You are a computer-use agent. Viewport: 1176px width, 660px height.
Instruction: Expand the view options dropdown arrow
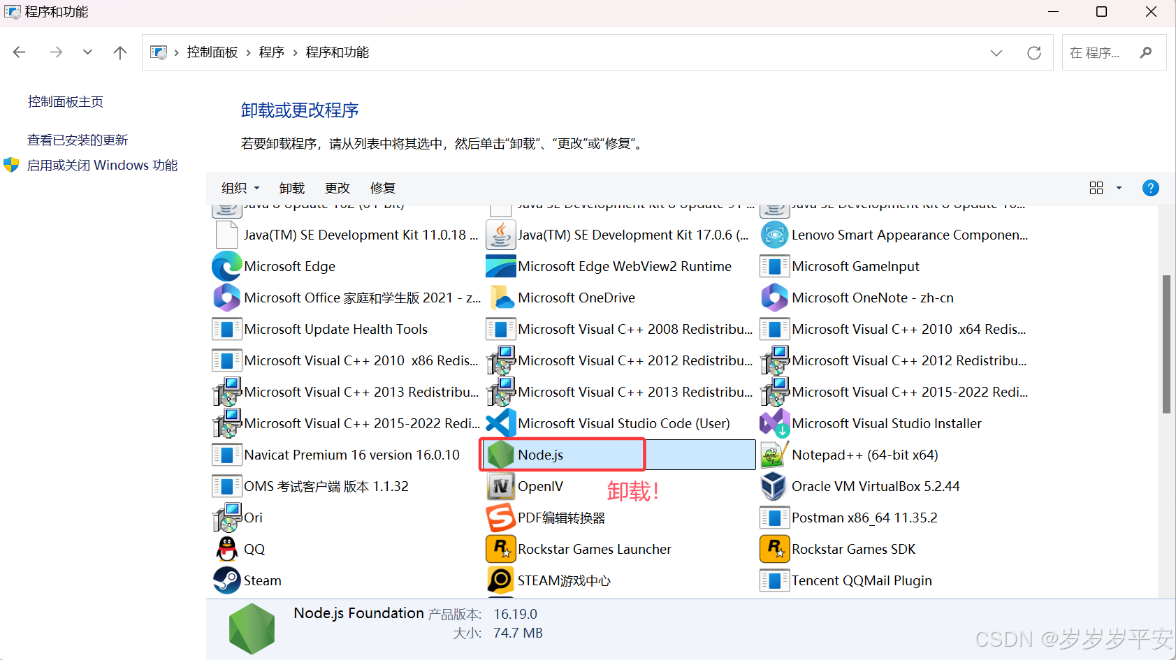1119,188
